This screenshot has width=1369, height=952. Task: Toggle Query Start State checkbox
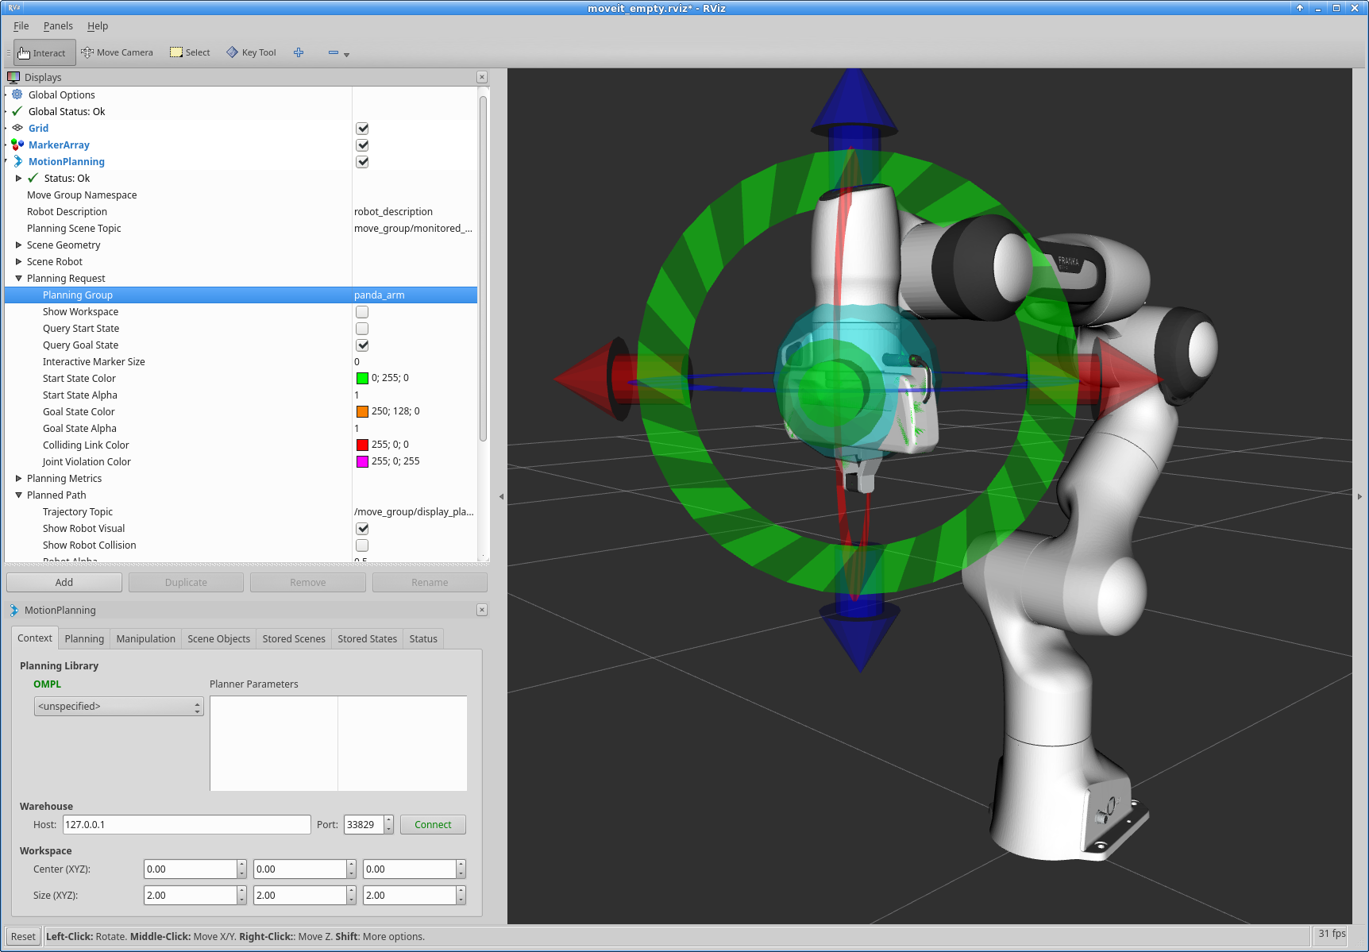[x=362, y=329]
